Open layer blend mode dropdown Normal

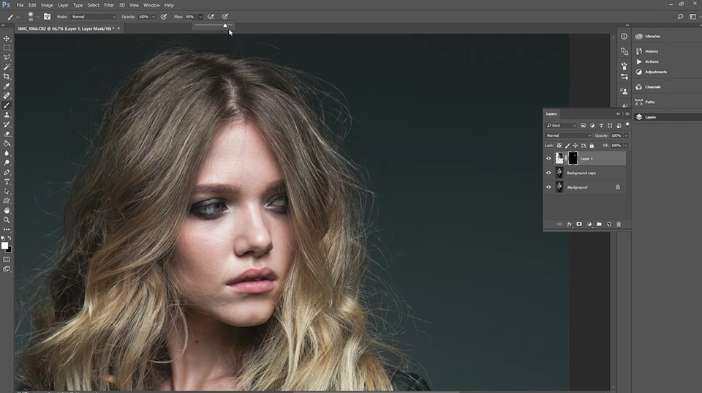click(568, 135)
